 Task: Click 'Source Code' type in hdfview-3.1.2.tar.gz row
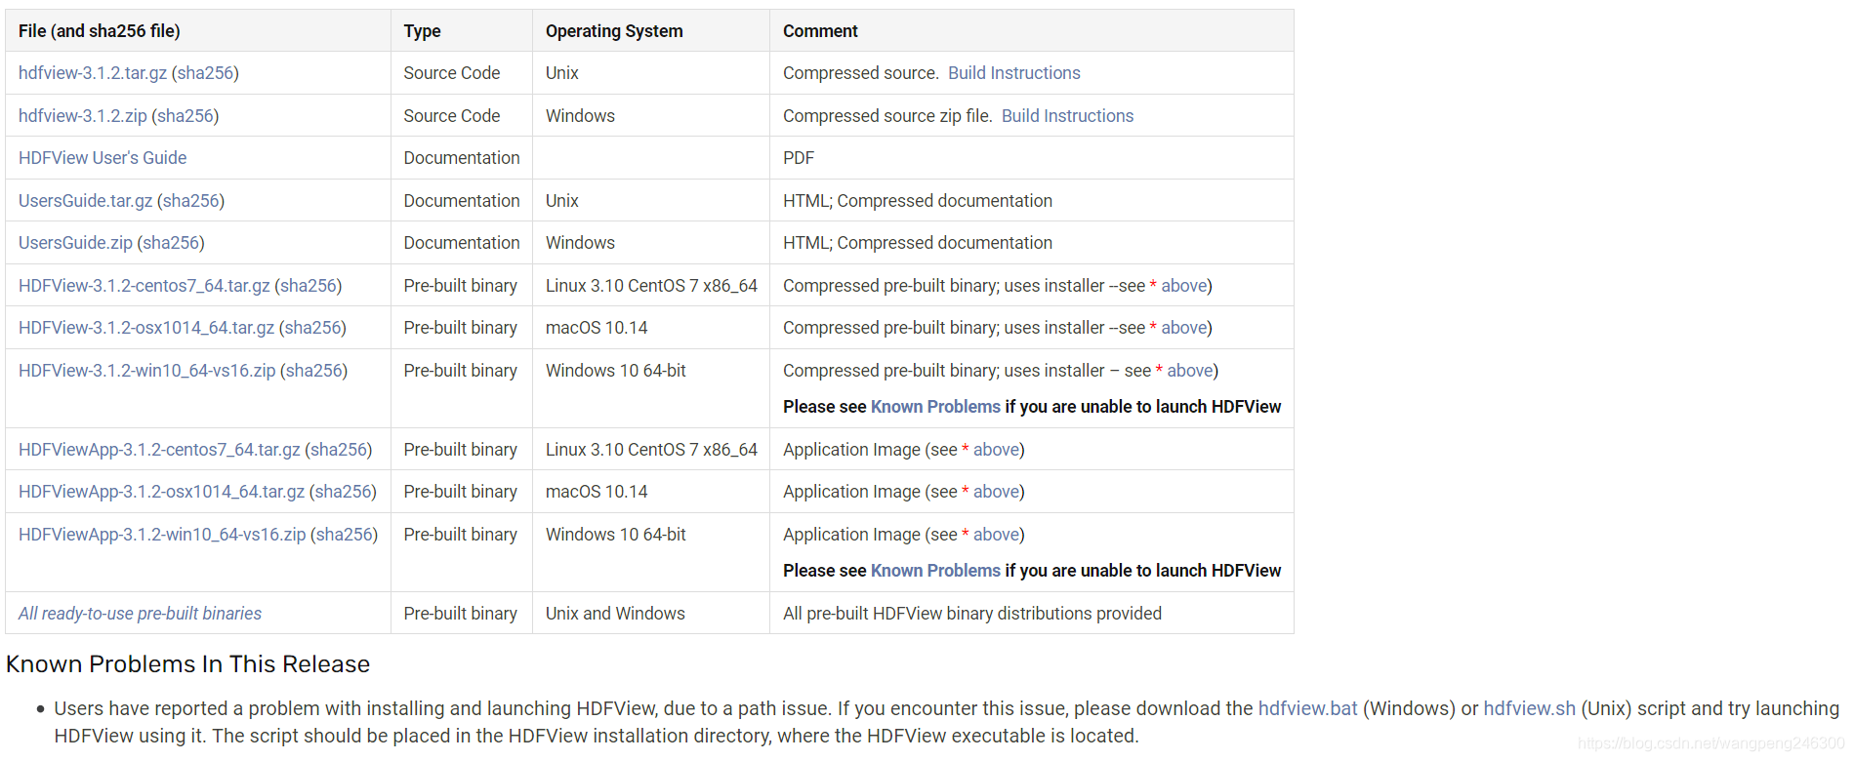(x=451, y=73)
